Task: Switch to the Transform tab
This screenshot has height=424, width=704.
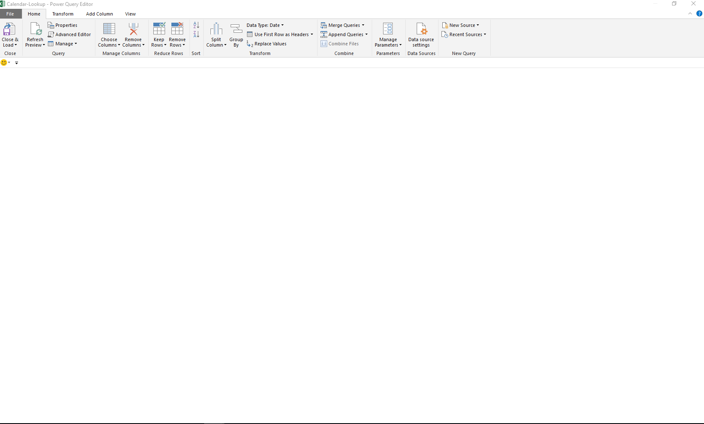Action: tap(63, 14)
